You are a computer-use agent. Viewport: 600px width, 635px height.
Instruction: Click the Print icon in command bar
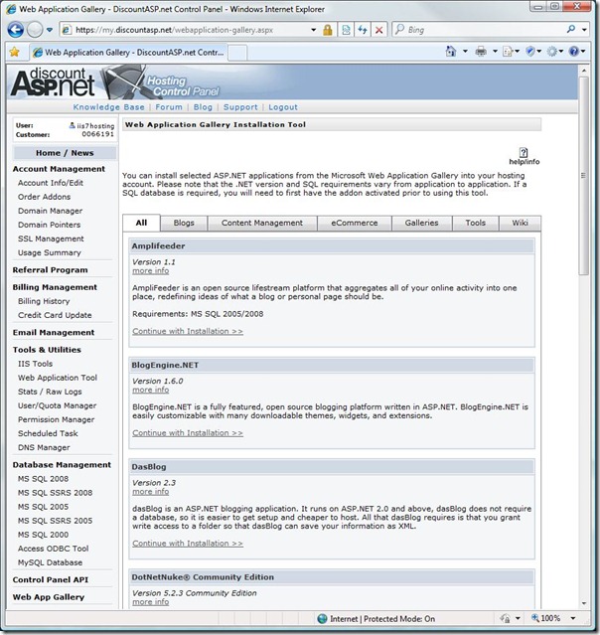481,52
